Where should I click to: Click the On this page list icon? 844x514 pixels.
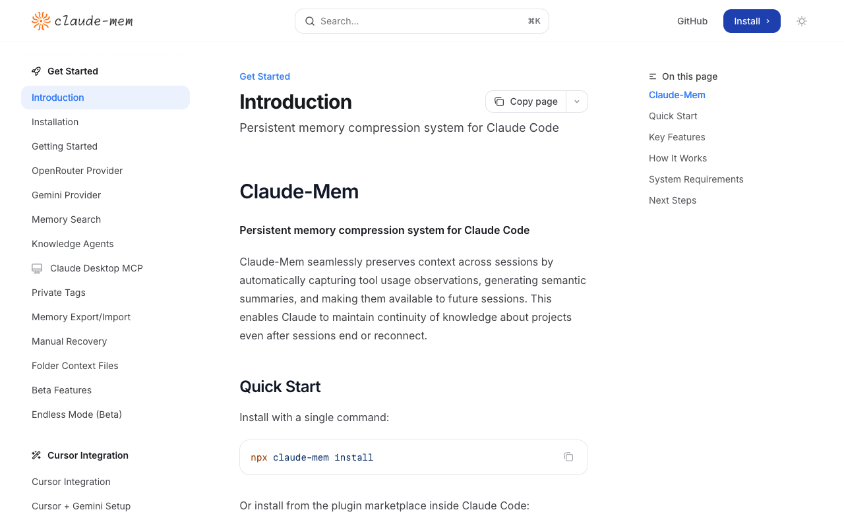[x=653, y=76]
